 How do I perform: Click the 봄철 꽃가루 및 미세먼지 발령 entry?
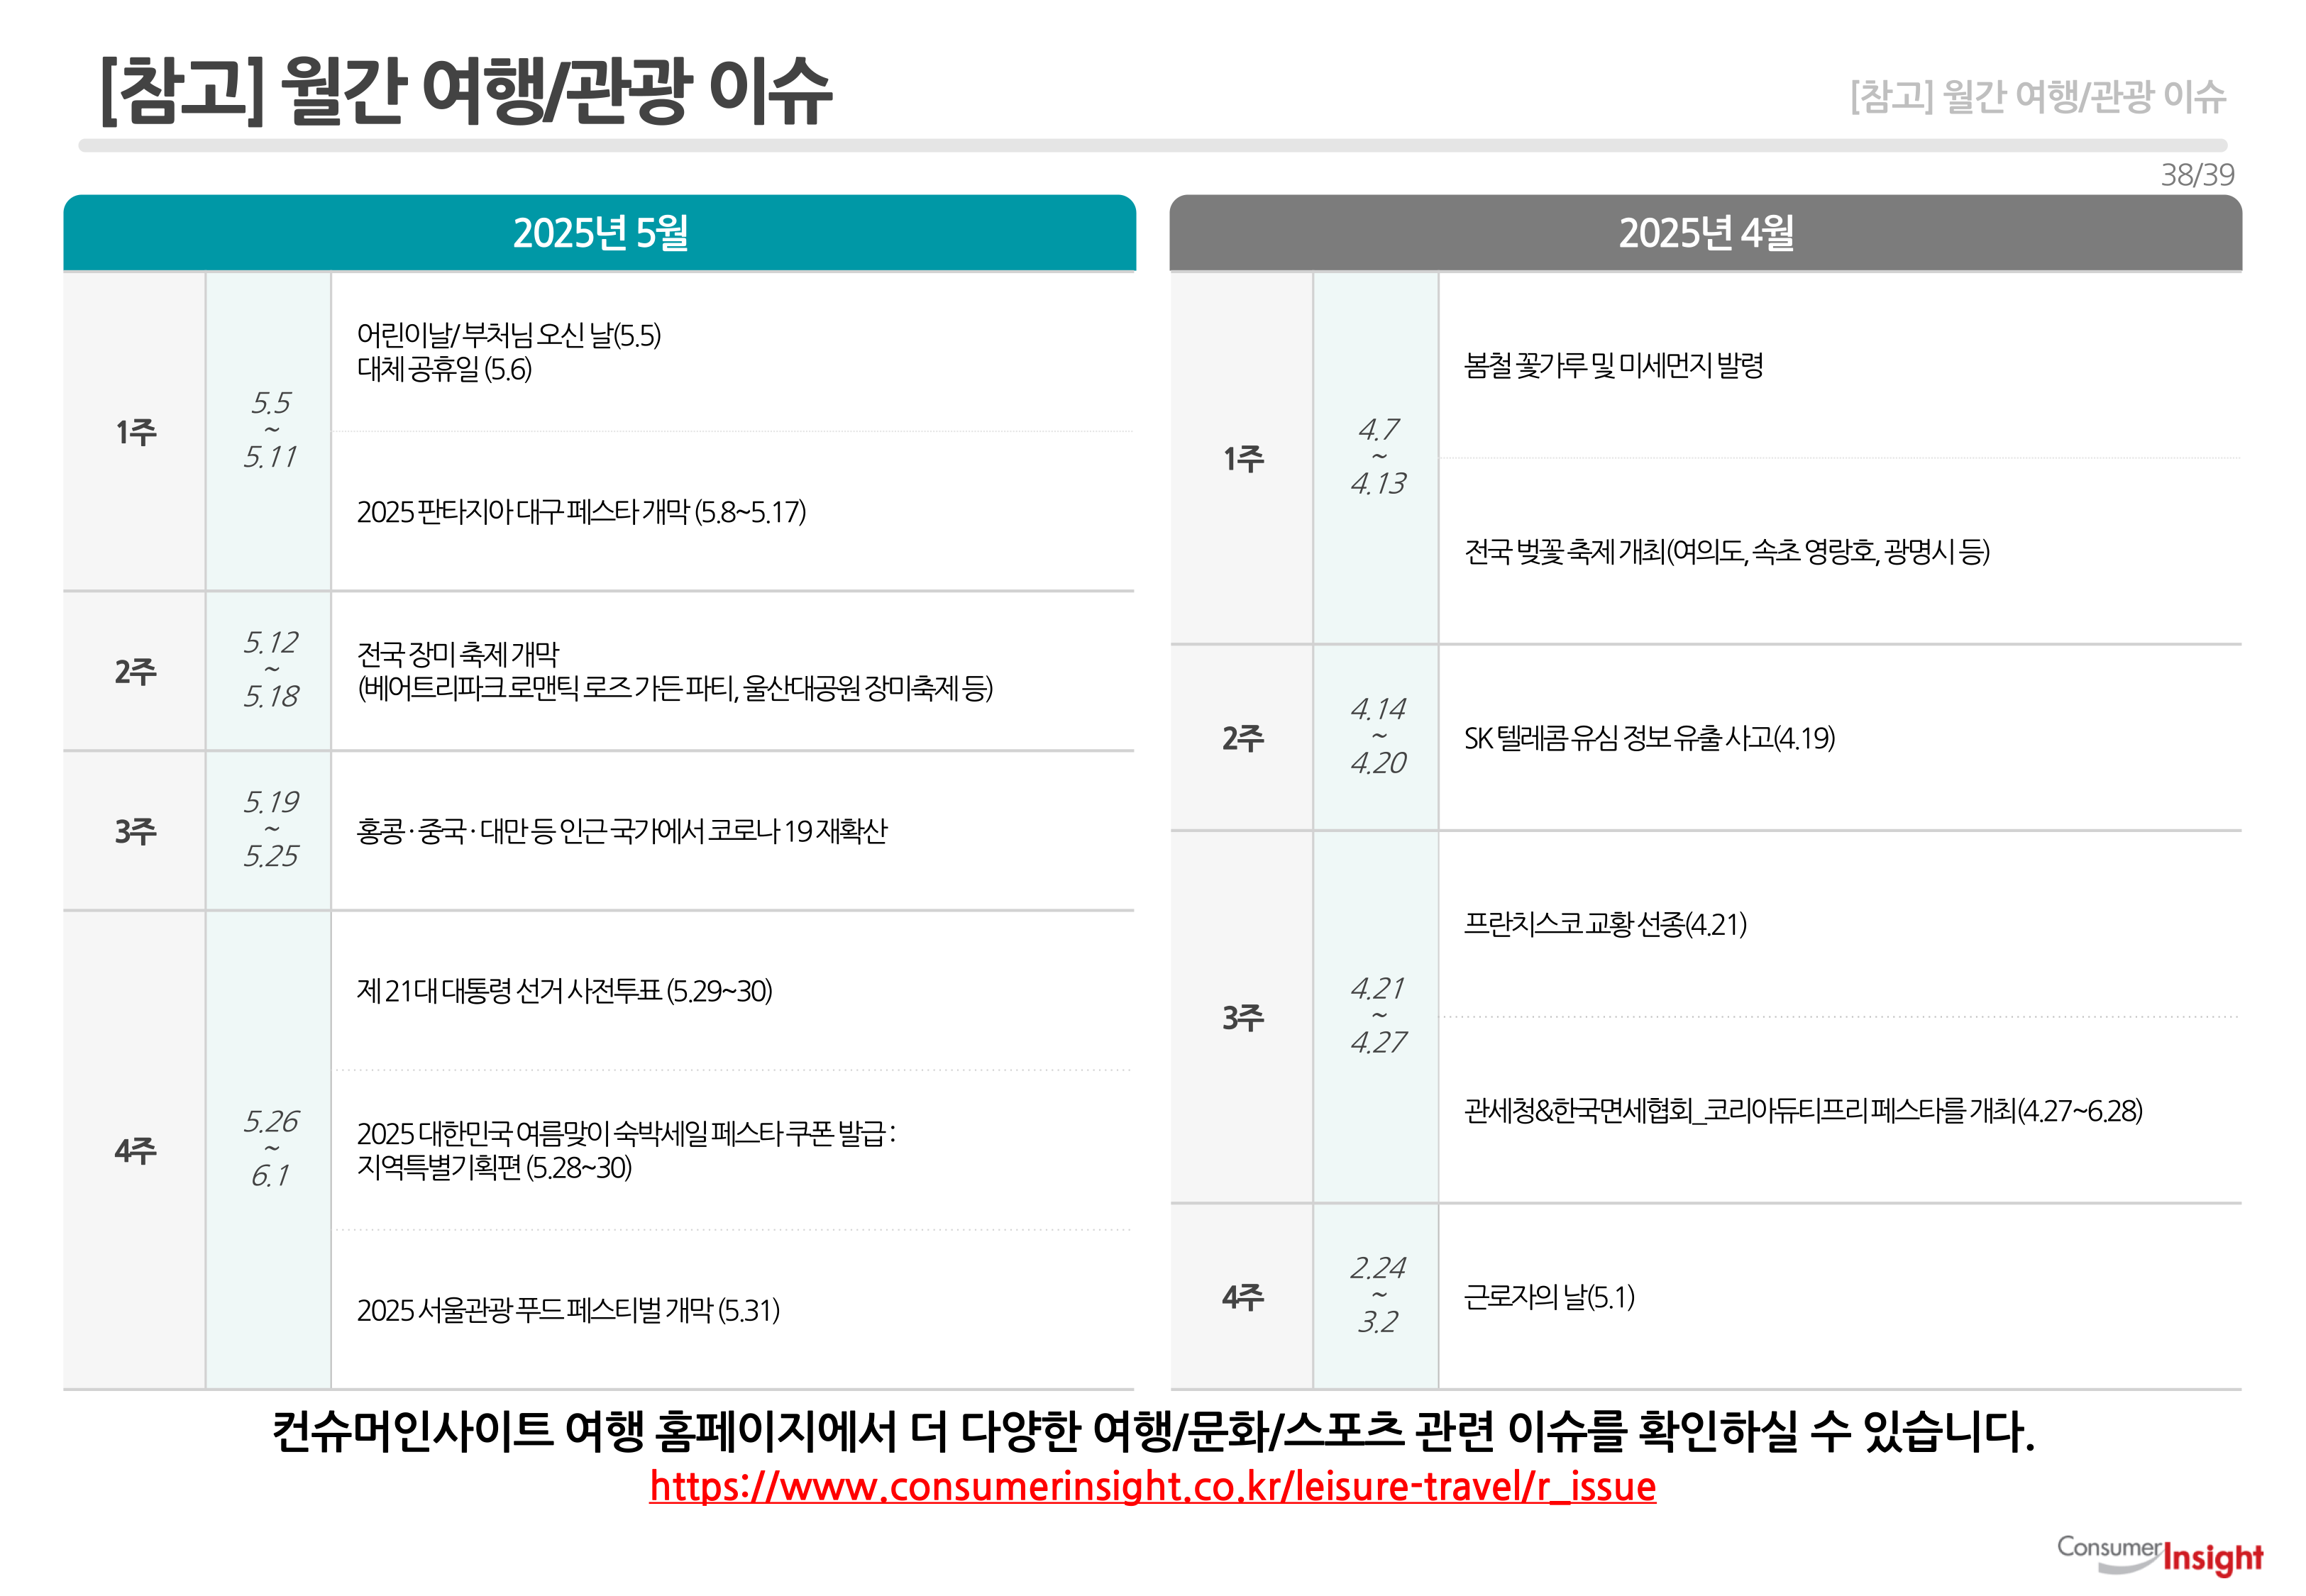pos(1613,365)
